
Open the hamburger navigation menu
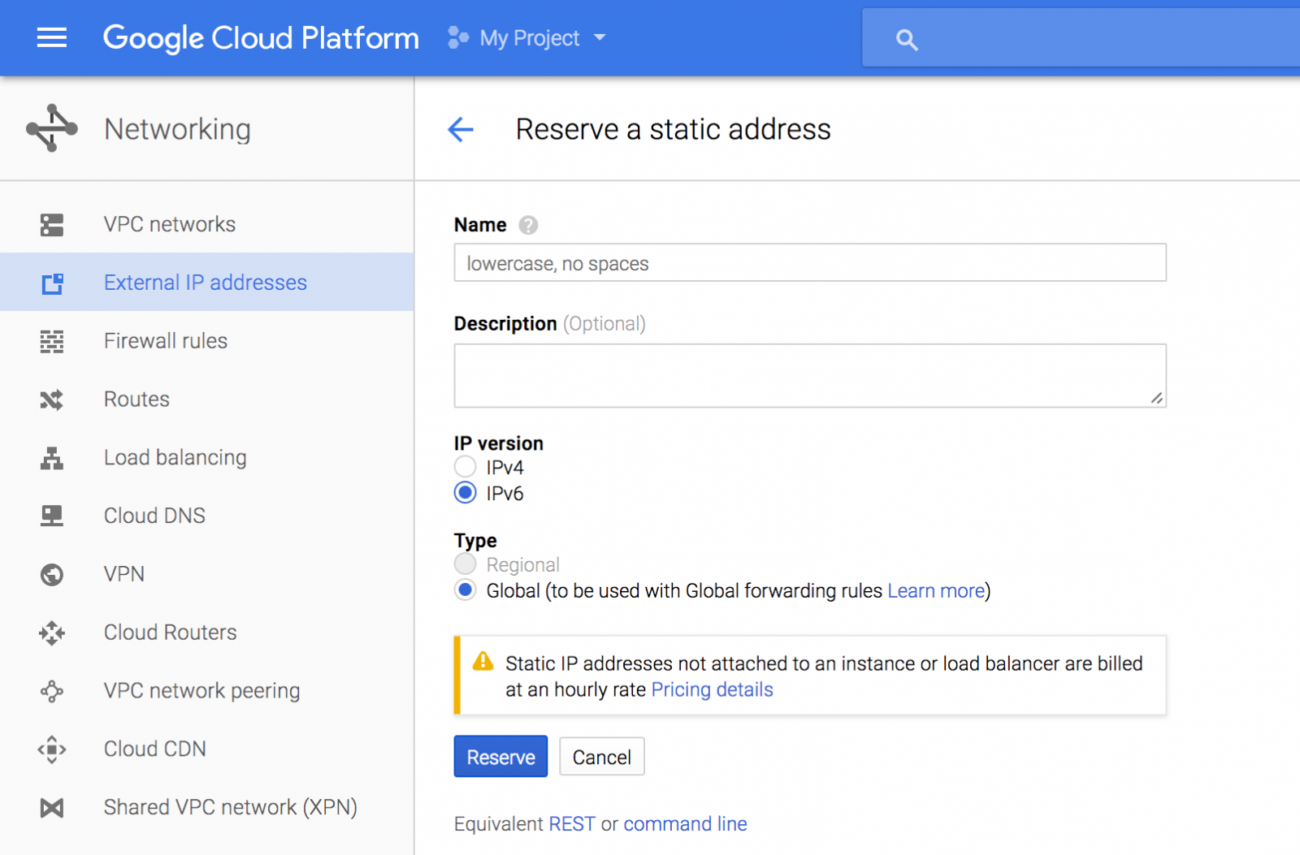tap(52, 38)
